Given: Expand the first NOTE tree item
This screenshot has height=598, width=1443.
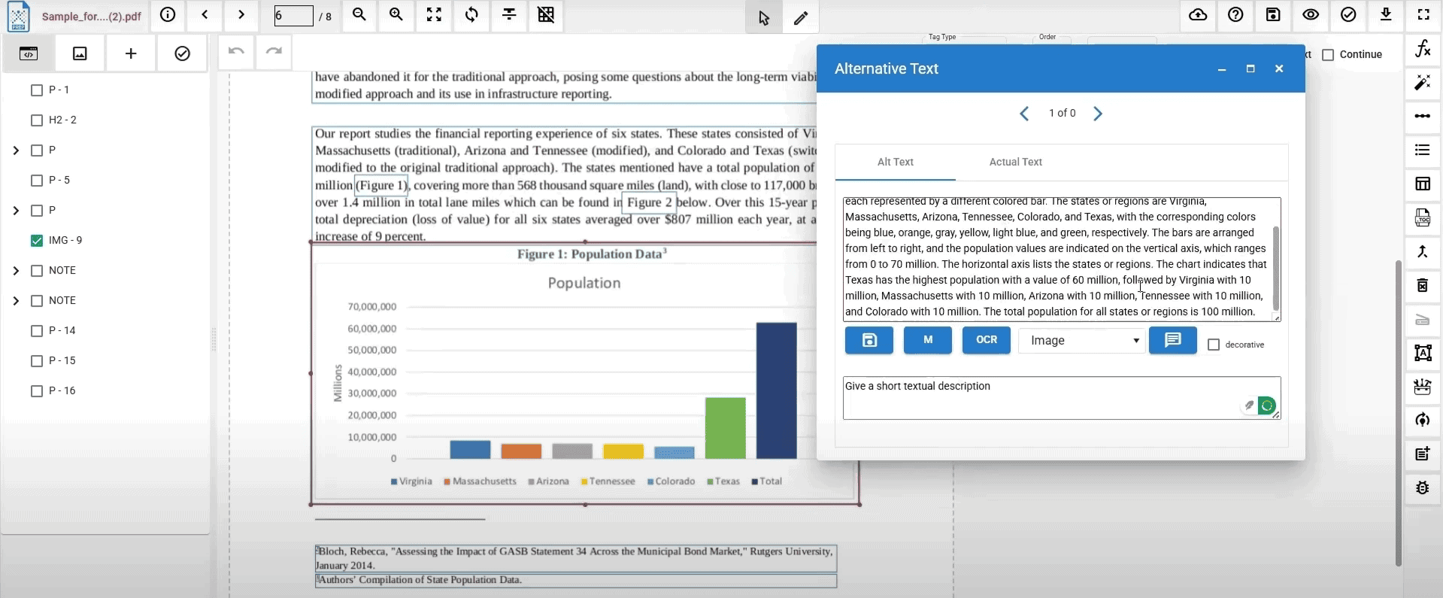Looking at the screenshot, I should (16, 271).
